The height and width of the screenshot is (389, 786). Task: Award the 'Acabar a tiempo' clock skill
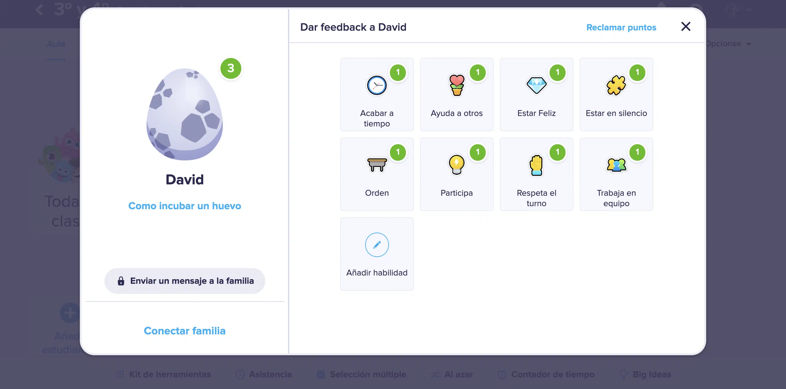(377, 94)
